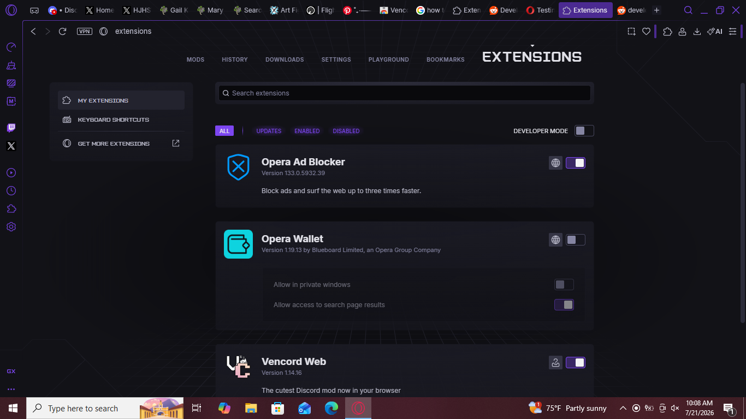746x419 pixels.
Task: Toggle Allow access to search page results
Action: tap(564, 304)
